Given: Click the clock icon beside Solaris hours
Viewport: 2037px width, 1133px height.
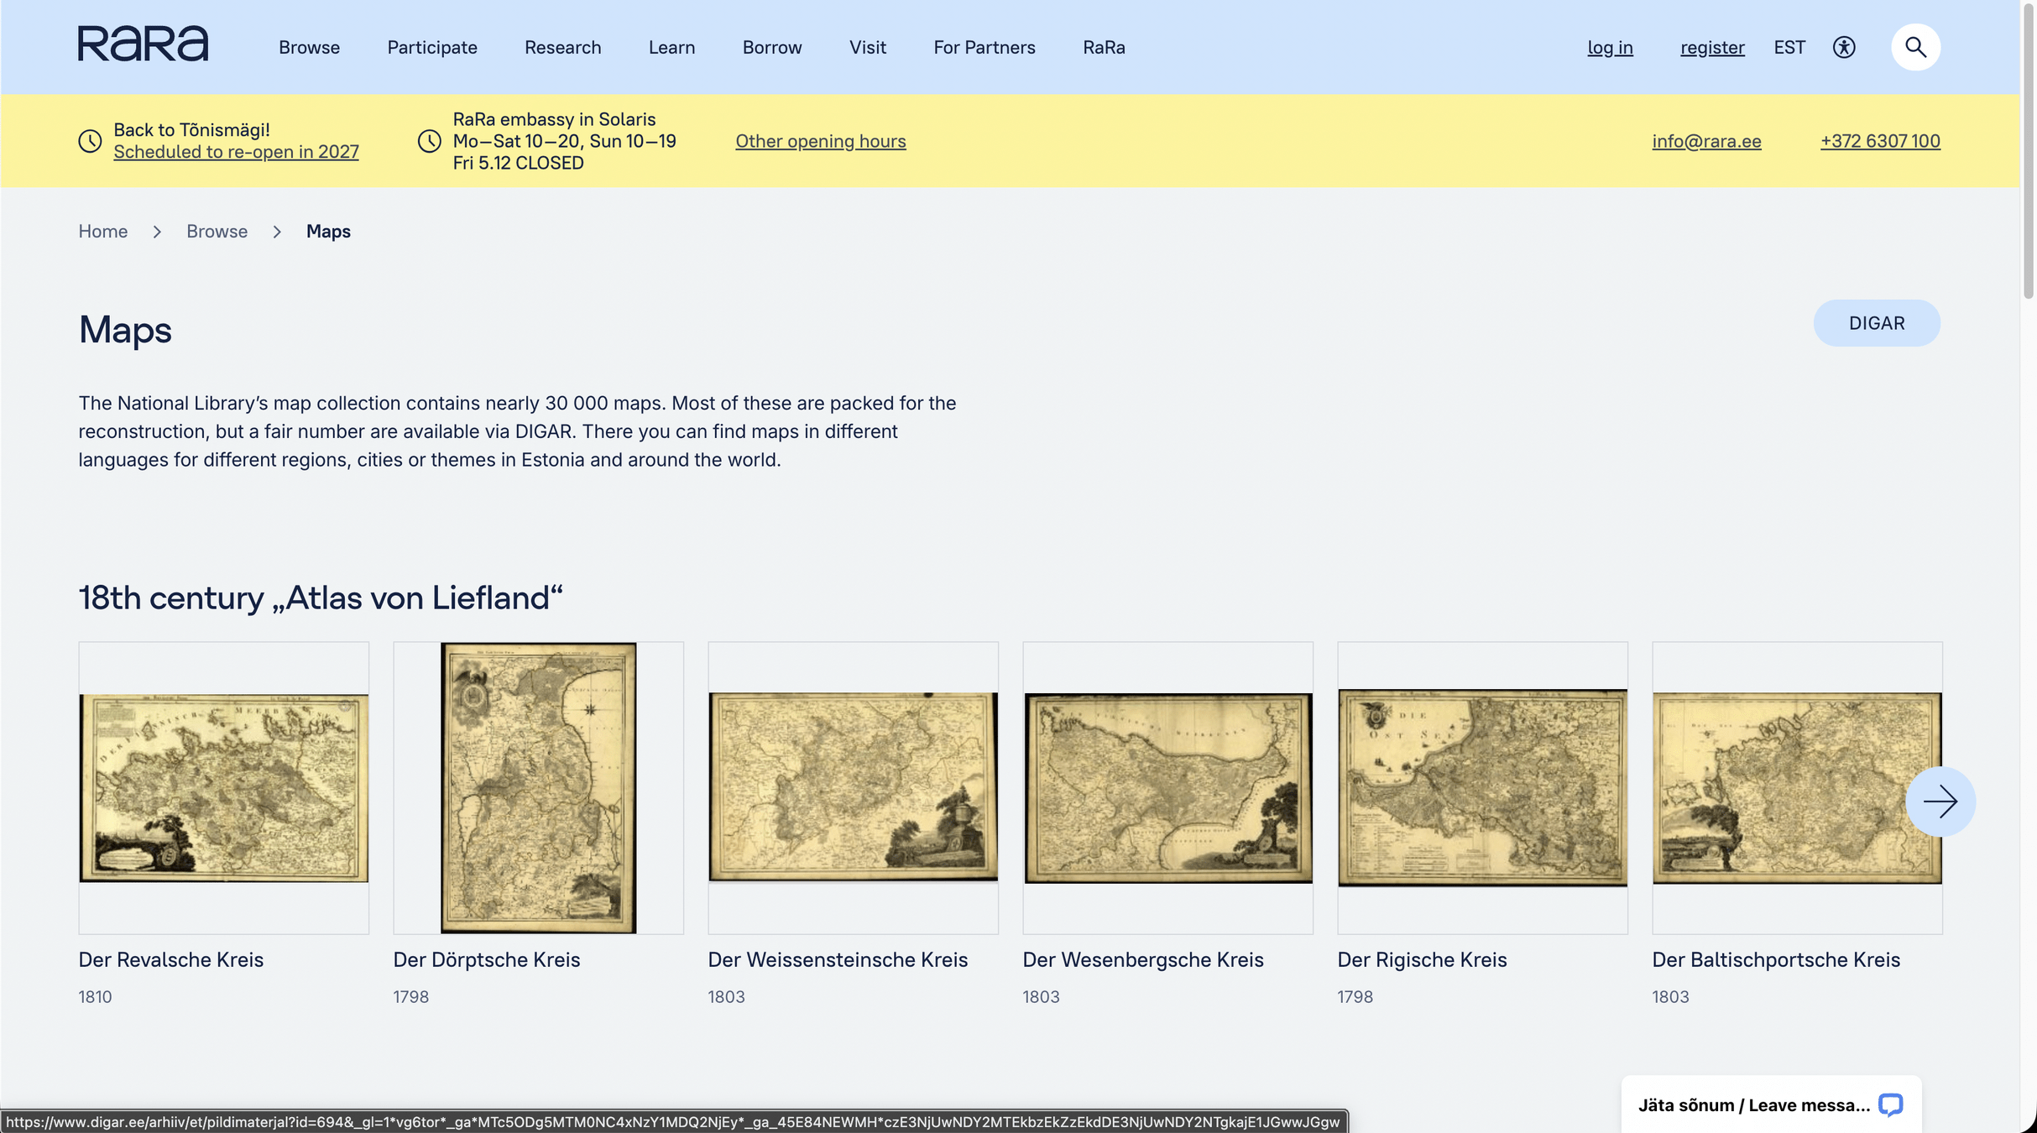Looking at the screenshot, I should click(x=429, y=141).
